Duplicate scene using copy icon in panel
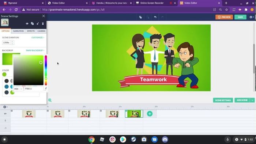 (x=32, y=24)
